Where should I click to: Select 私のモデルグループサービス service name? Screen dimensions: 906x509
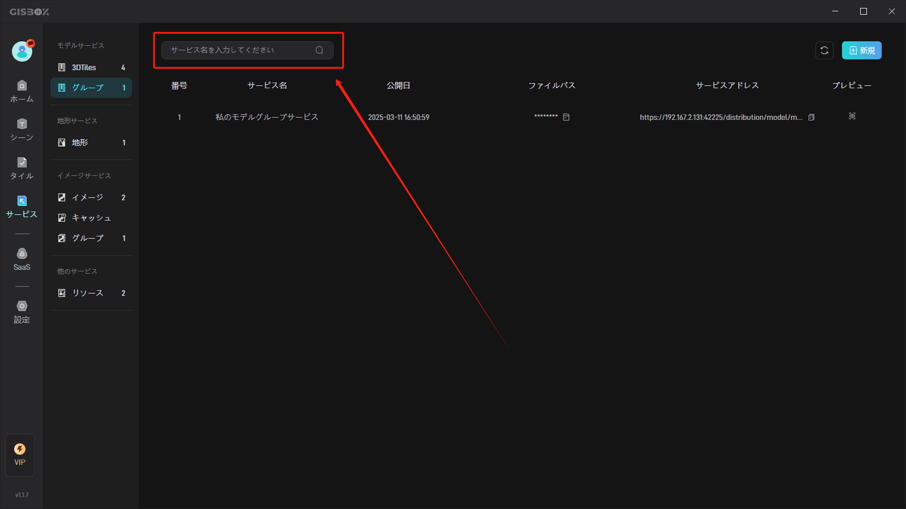pyautogui.click(x=267, y=117)
